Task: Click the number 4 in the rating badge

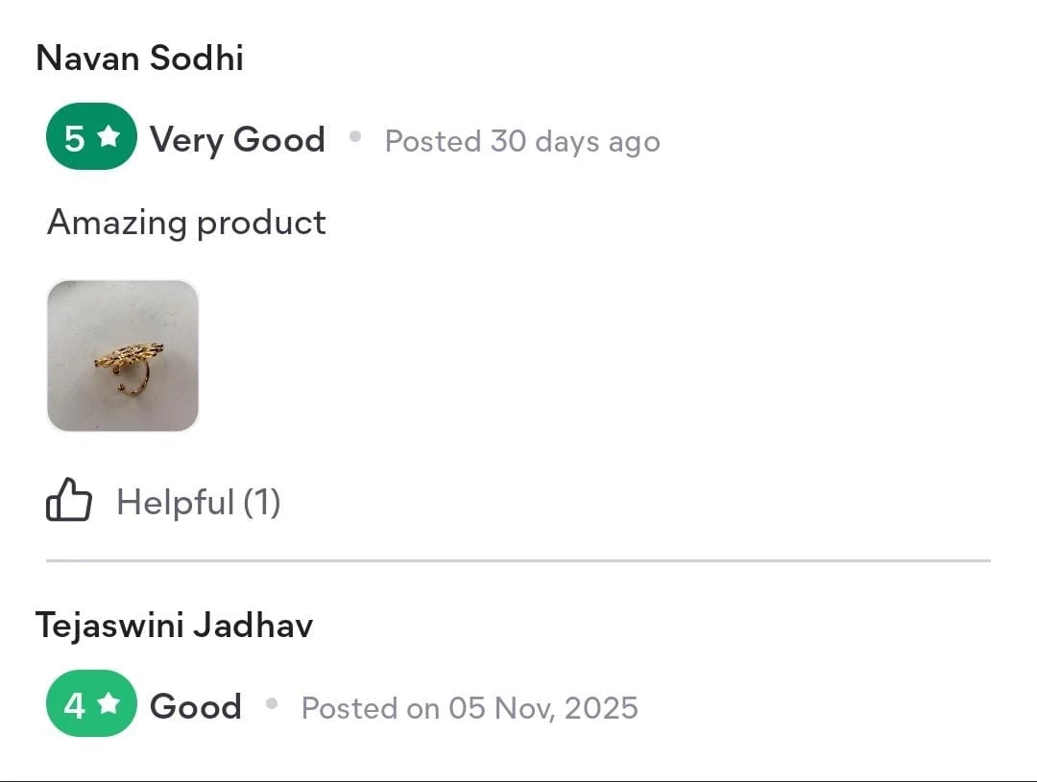Action: (74, 706)
